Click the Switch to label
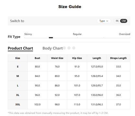Image resolution: width=135 pixels, height=116 pixels. (x=17, y=21)
